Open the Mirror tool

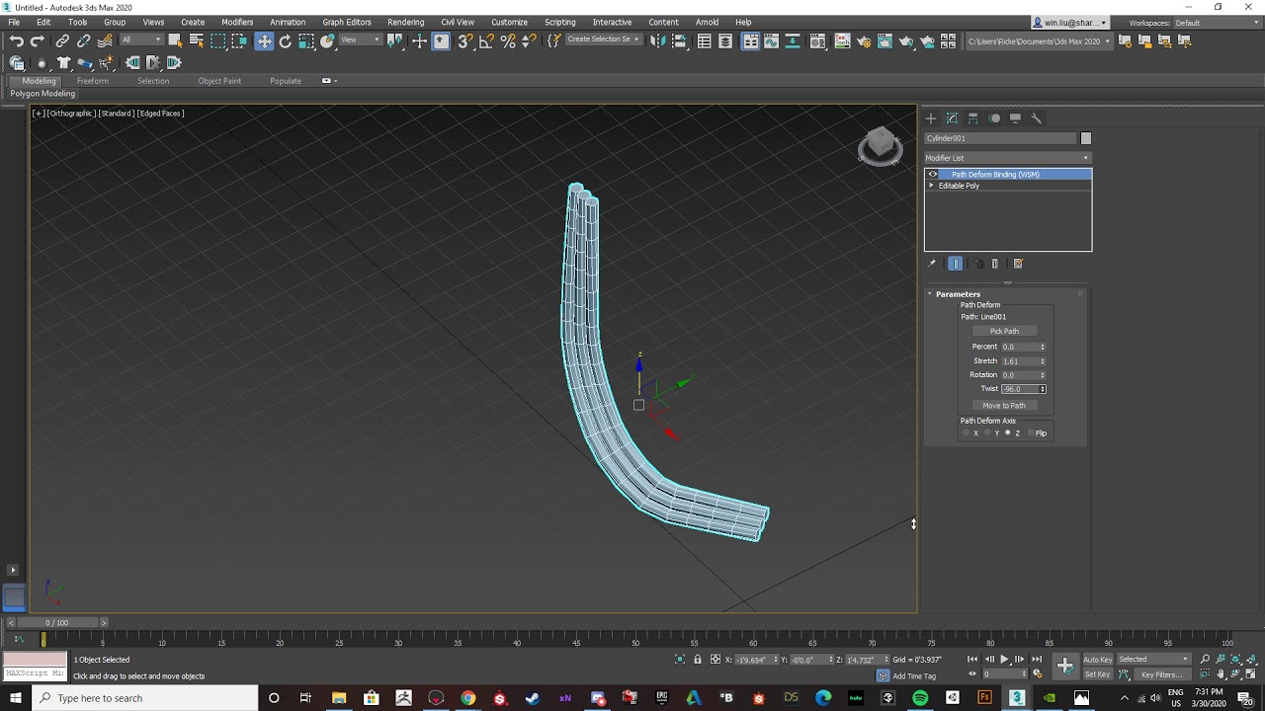657,40
